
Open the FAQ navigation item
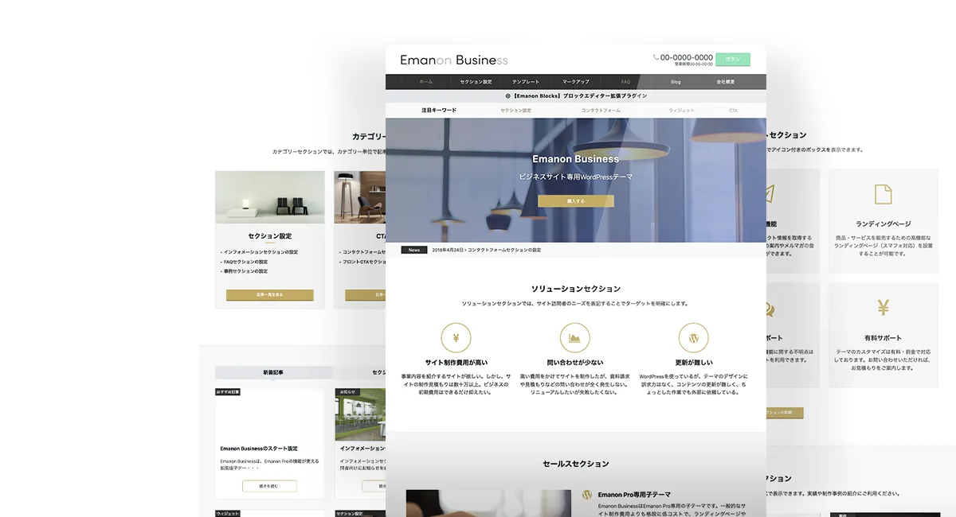pyautogui.click(x=626, y=82)
